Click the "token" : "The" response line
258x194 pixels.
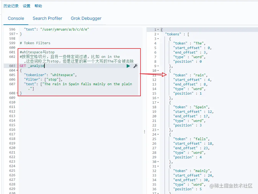[189, 43]
